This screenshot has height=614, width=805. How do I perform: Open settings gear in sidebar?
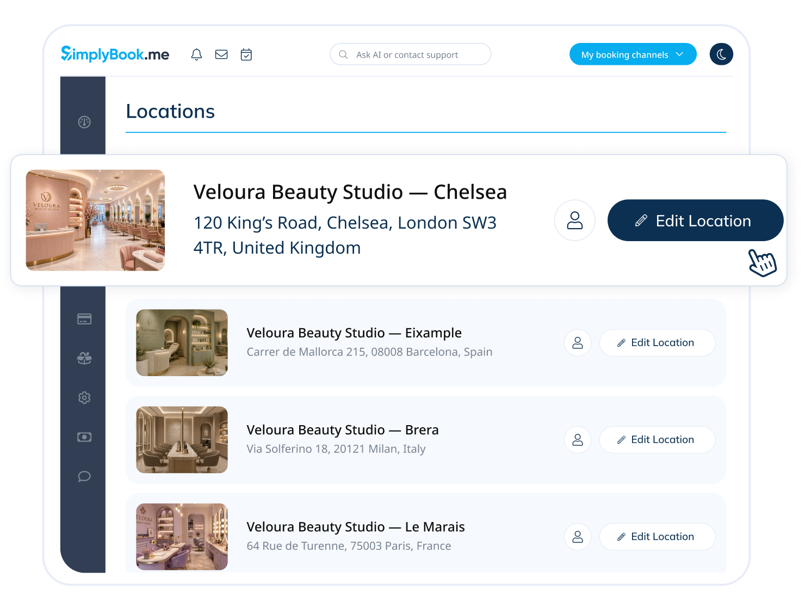point(84,398)
